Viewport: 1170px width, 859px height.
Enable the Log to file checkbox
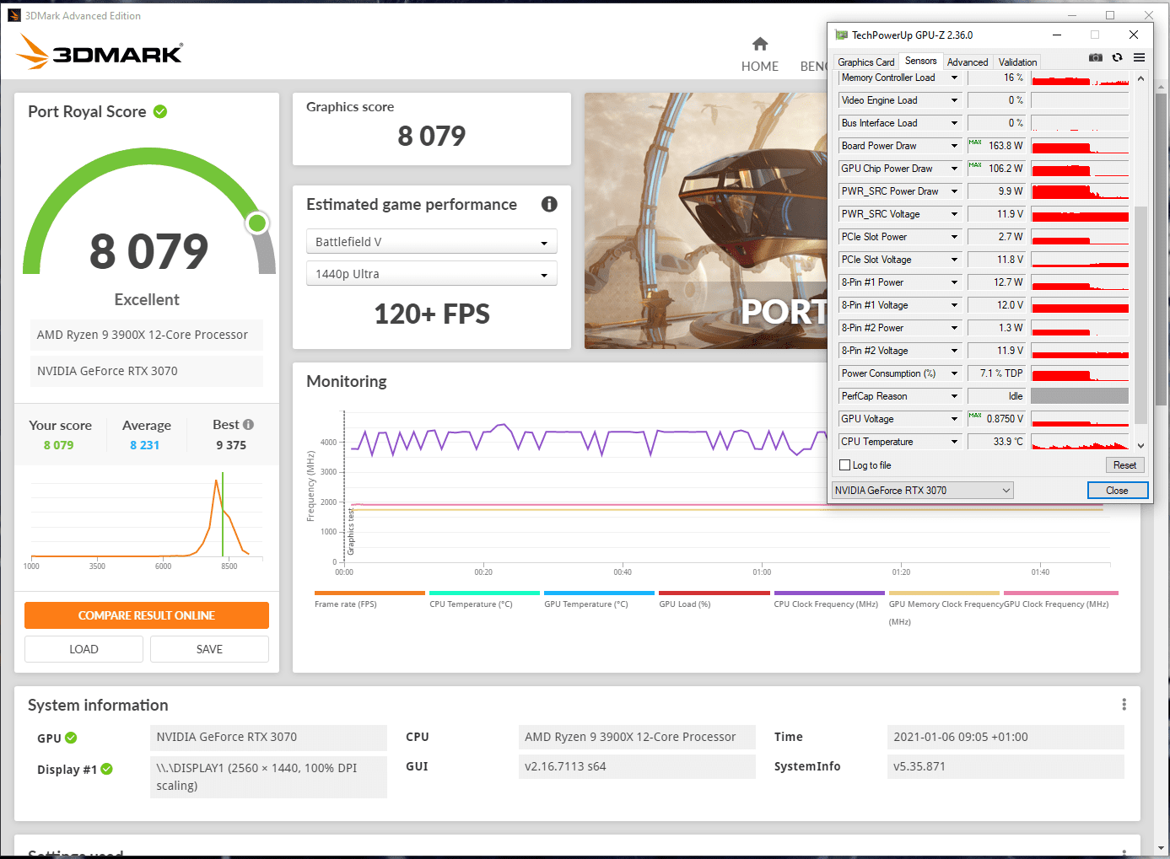coord(844,465)
